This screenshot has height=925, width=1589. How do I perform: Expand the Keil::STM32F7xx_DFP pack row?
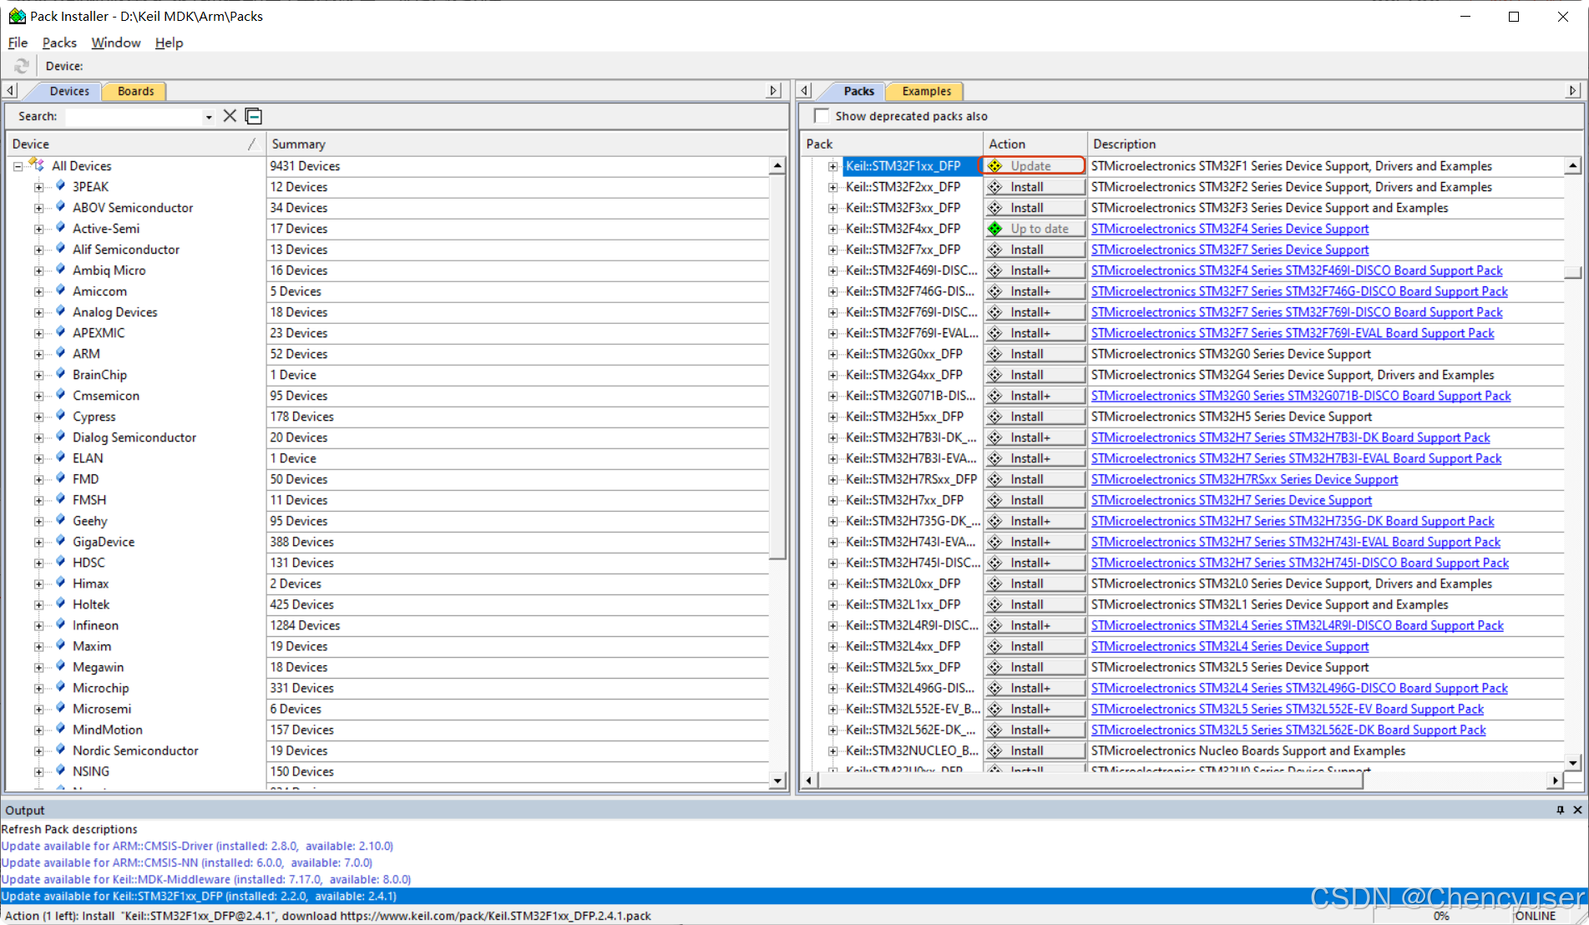(x=832, y=250)
